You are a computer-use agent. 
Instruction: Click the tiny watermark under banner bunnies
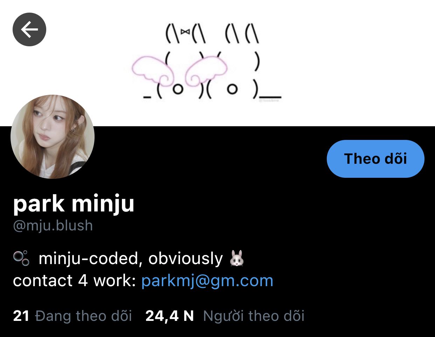(269, 100)
